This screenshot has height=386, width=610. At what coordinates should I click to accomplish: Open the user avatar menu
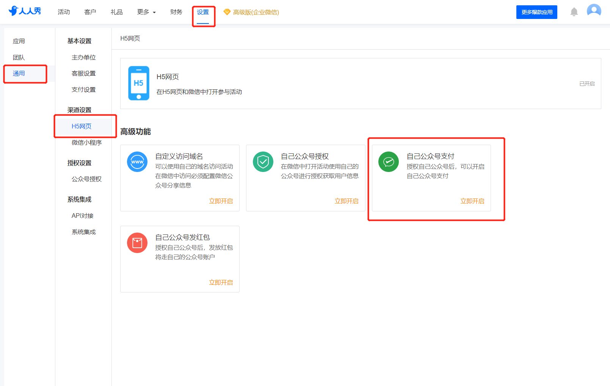pyautogui.click(x=594, y=11)
